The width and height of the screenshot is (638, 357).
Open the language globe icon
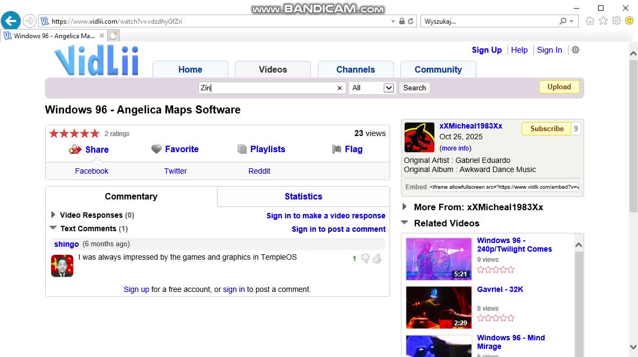point(575,50)
